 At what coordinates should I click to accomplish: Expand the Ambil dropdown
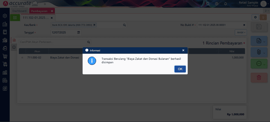pyautogui.click(x=240, y=32)
